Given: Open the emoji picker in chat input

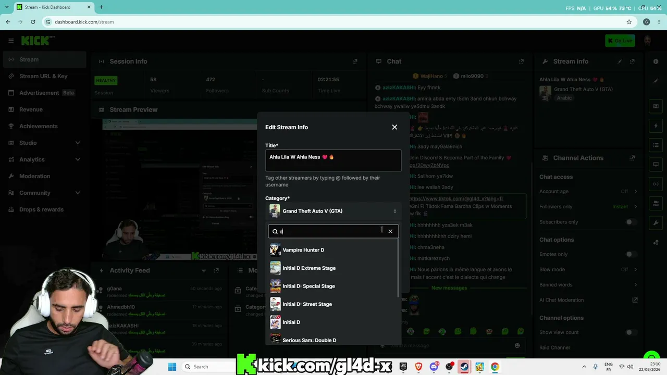Looking at the screenshot, I should tap(517, 345).
